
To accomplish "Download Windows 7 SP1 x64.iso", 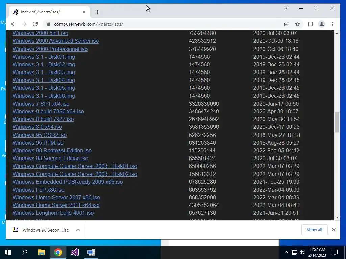I will click(41, 104).
